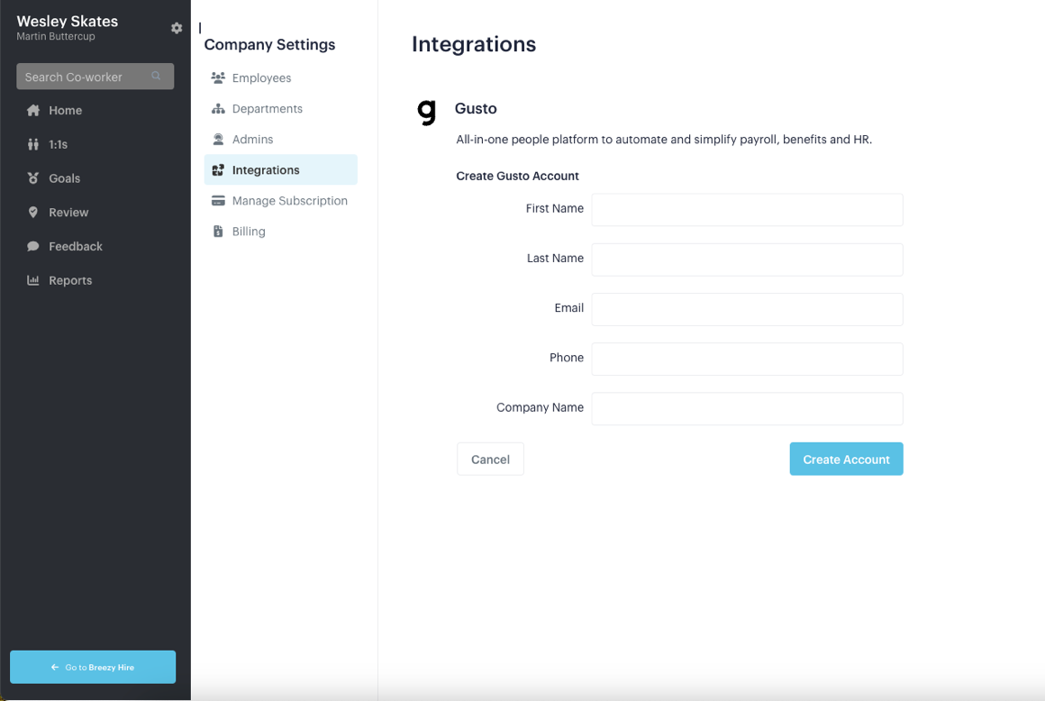Viewport: 1045px width, 701px height.
Task: Click the Company Settings heading
Action: [x=270, y=45]
